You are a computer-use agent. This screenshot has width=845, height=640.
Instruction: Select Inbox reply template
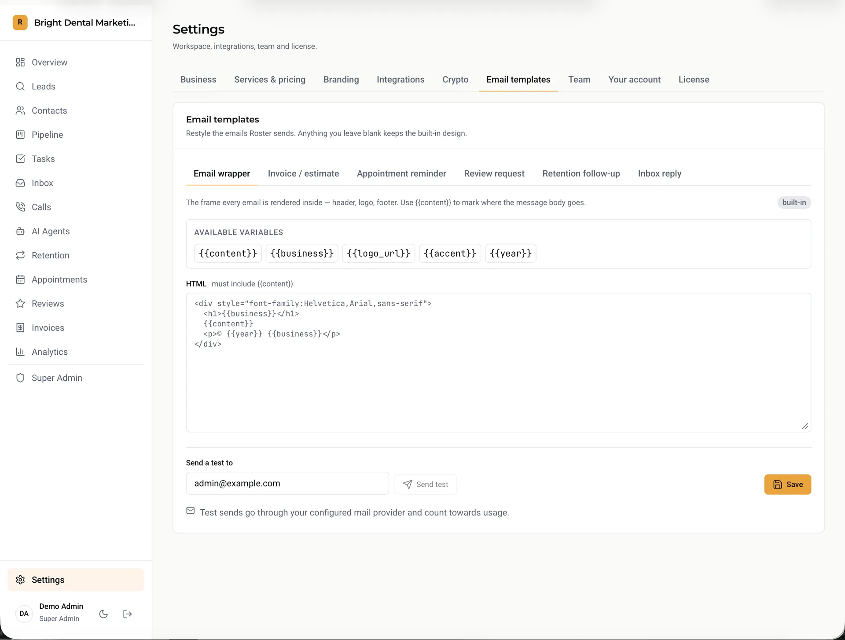point(659,174)
